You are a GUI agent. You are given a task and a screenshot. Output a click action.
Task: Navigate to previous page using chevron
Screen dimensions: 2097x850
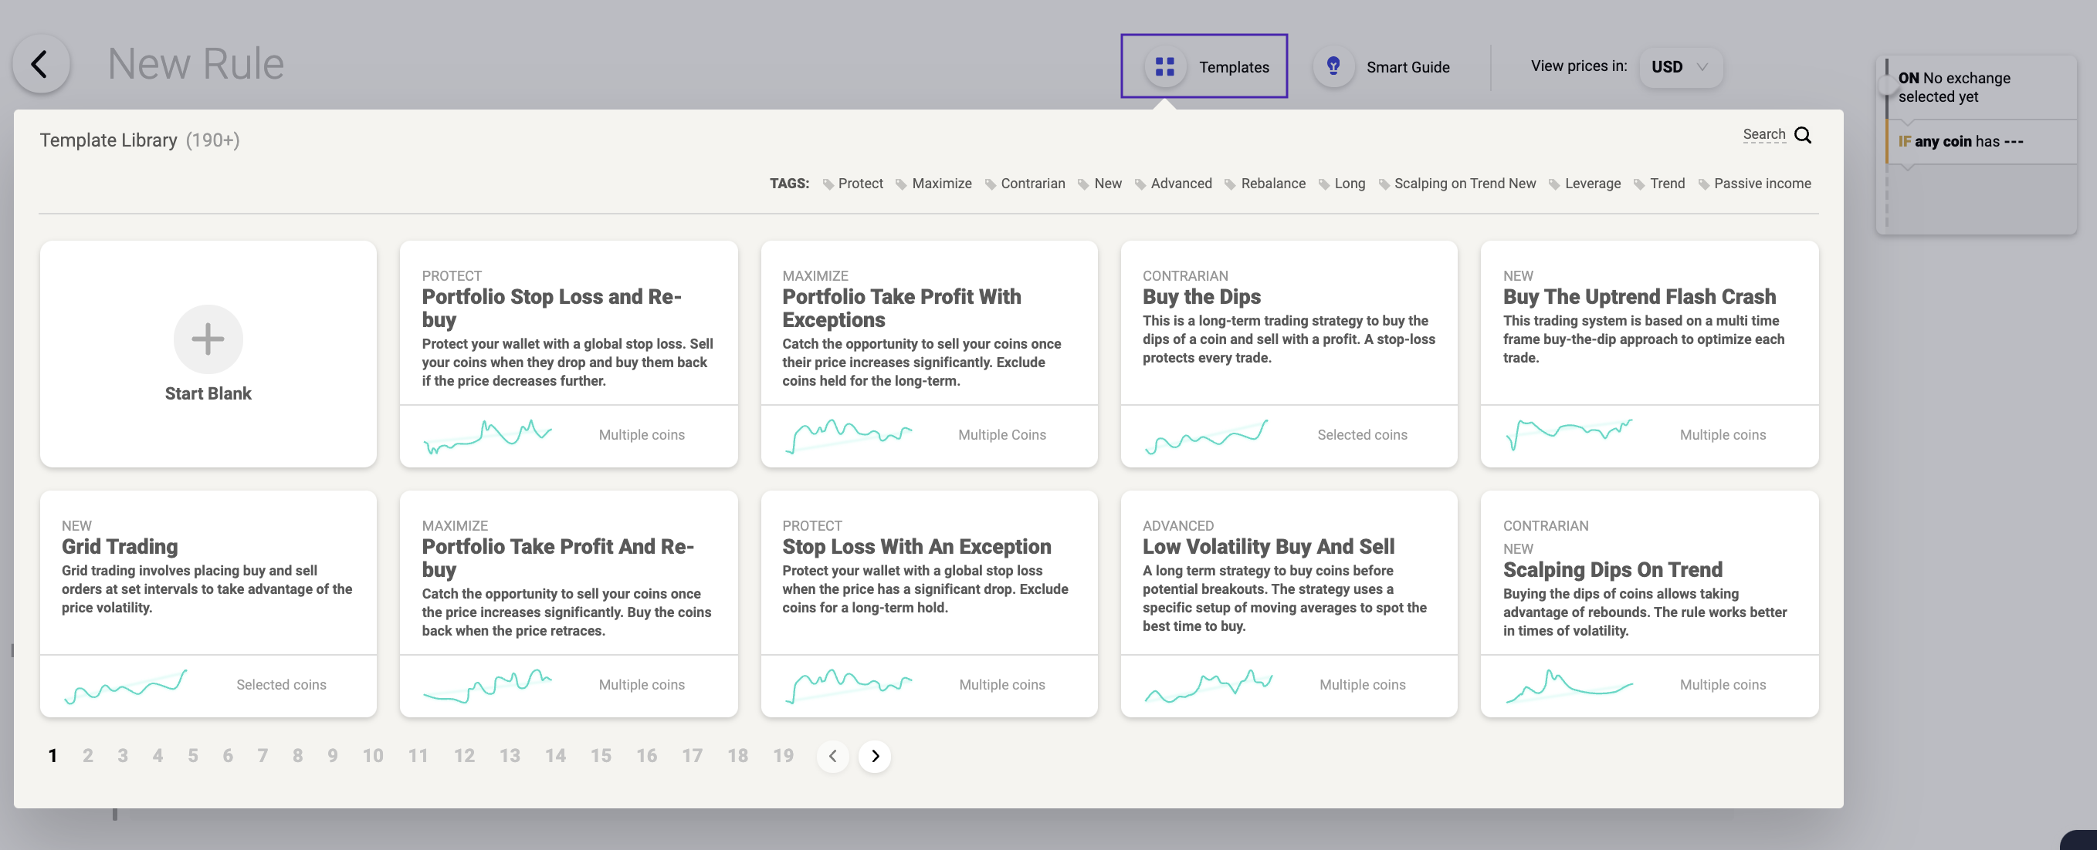click(832, 755)
